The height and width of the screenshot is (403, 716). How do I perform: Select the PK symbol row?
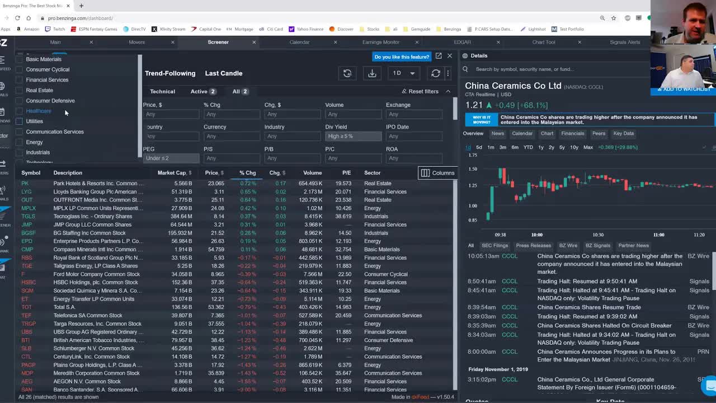coord(235,184)
